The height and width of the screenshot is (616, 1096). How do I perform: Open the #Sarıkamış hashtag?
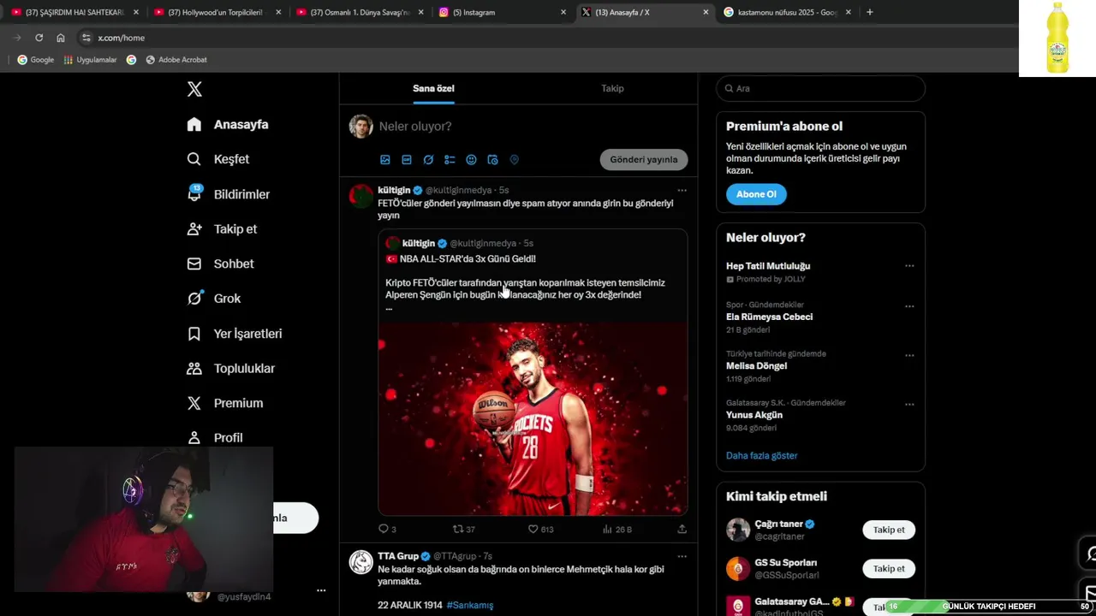point(469,605)
